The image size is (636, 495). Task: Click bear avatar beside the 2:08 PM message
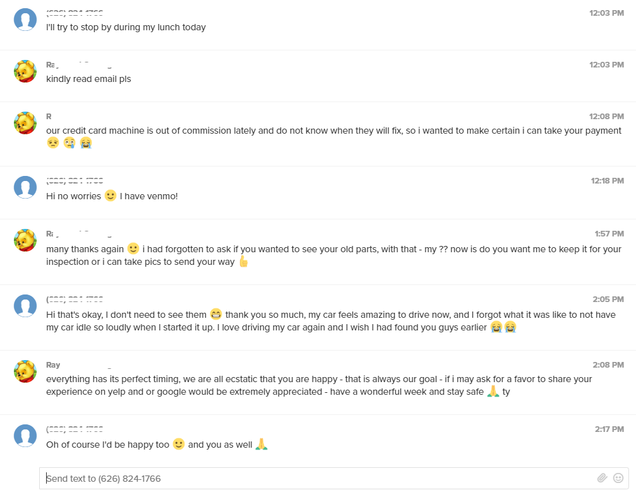pyautogui.click(x=25, y=371)
